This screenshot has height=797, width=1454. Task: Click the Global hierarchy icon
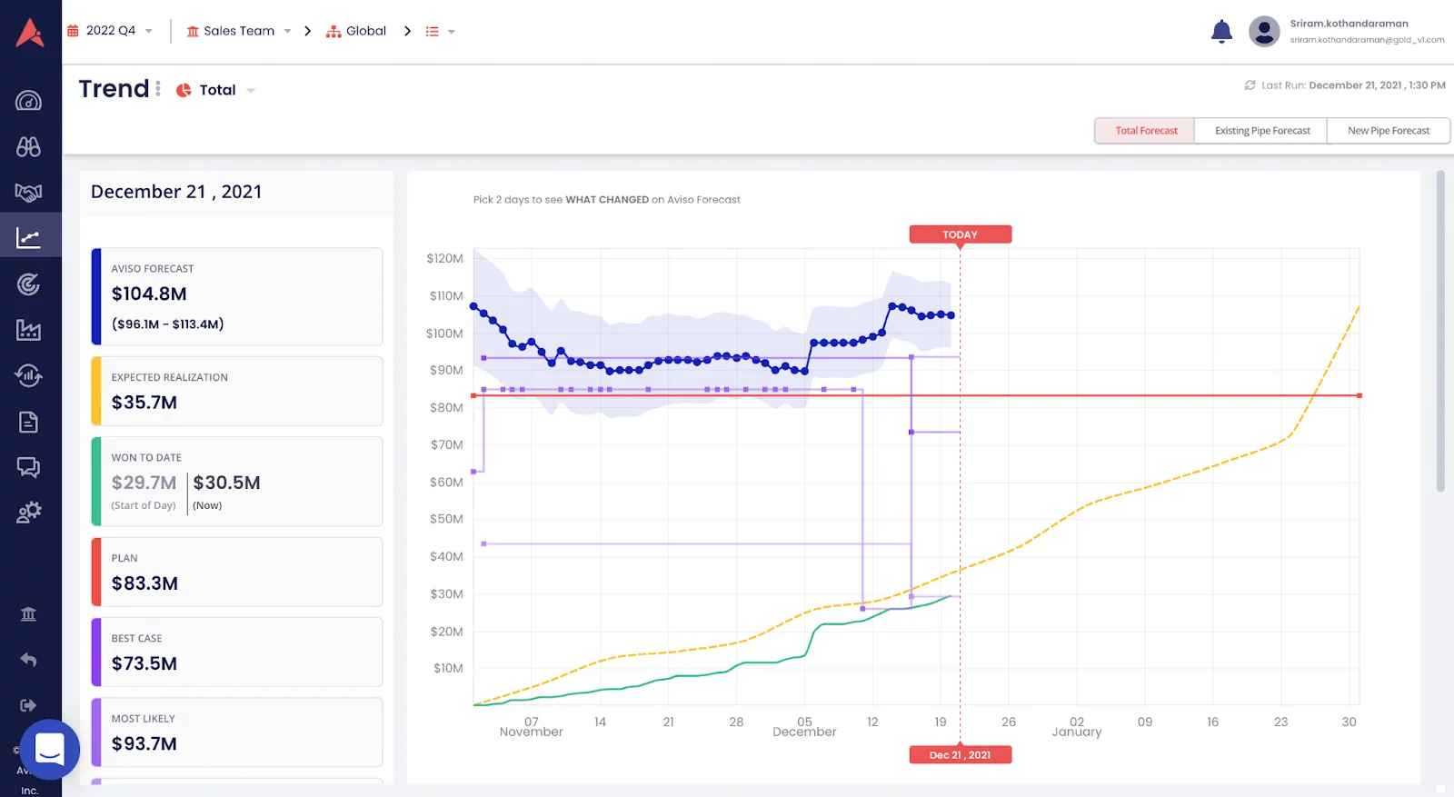point(334,31)
